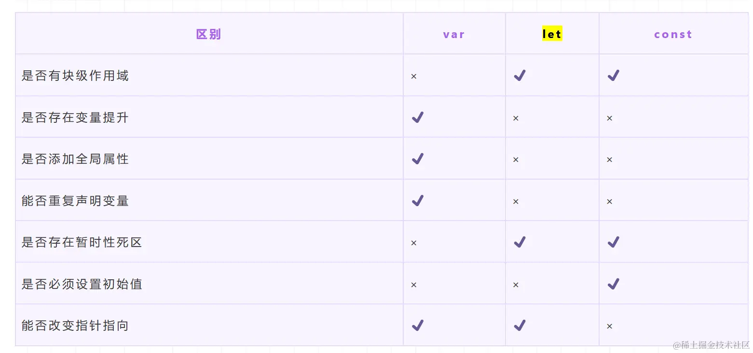Click the const checkmark in 是否必须设置初始值 row

(613, 284)
